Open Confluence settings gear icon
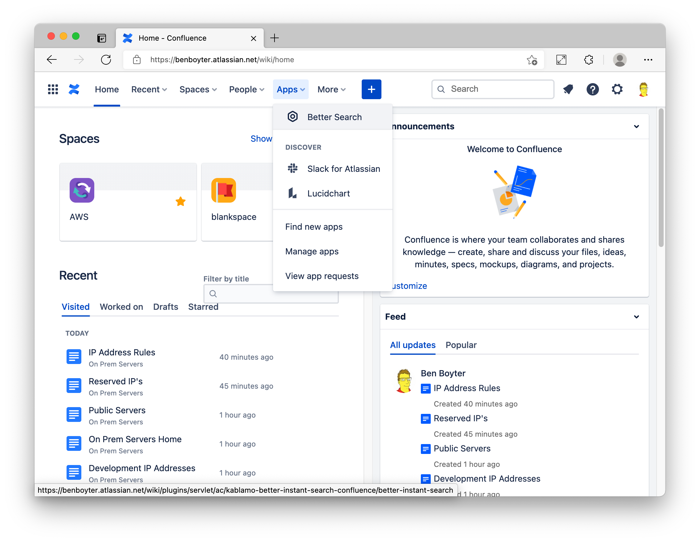 pyautogui.click(x=617, y=89)
